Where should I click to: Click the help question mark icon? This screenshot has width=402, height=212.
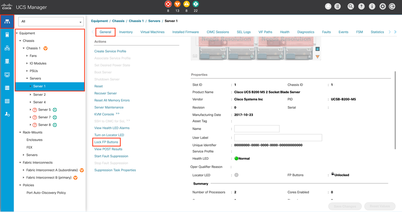tap(361, 6)
